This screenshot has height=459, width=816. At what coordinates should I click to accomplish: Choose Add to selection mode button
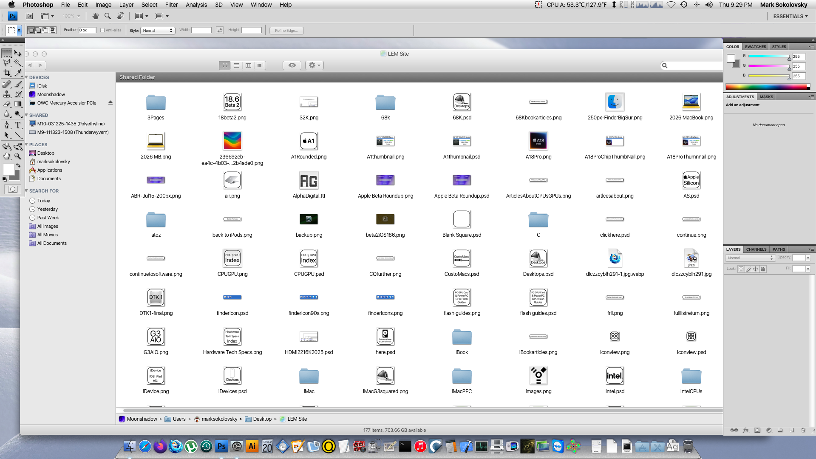(x=38, y=30)
